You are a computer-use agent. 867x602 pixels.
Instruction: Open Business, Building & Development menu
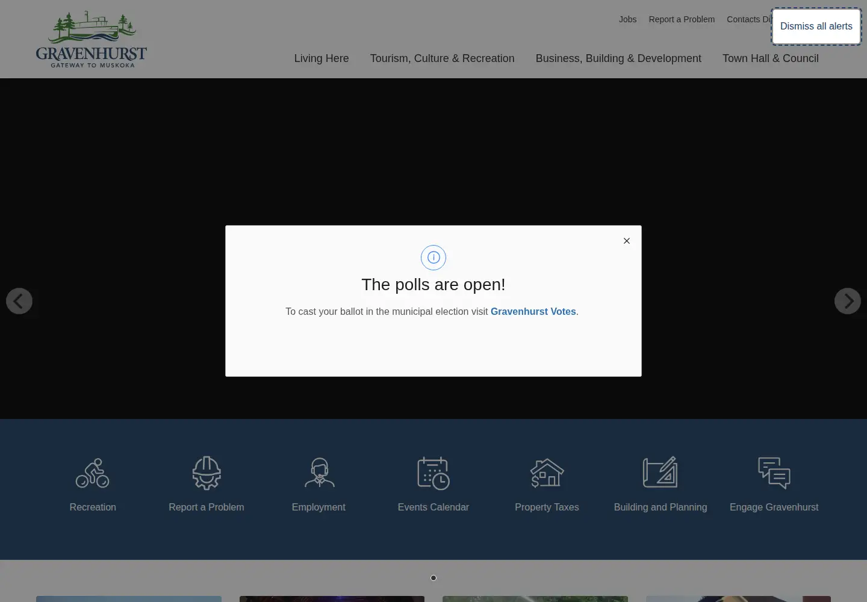point(618,58)
